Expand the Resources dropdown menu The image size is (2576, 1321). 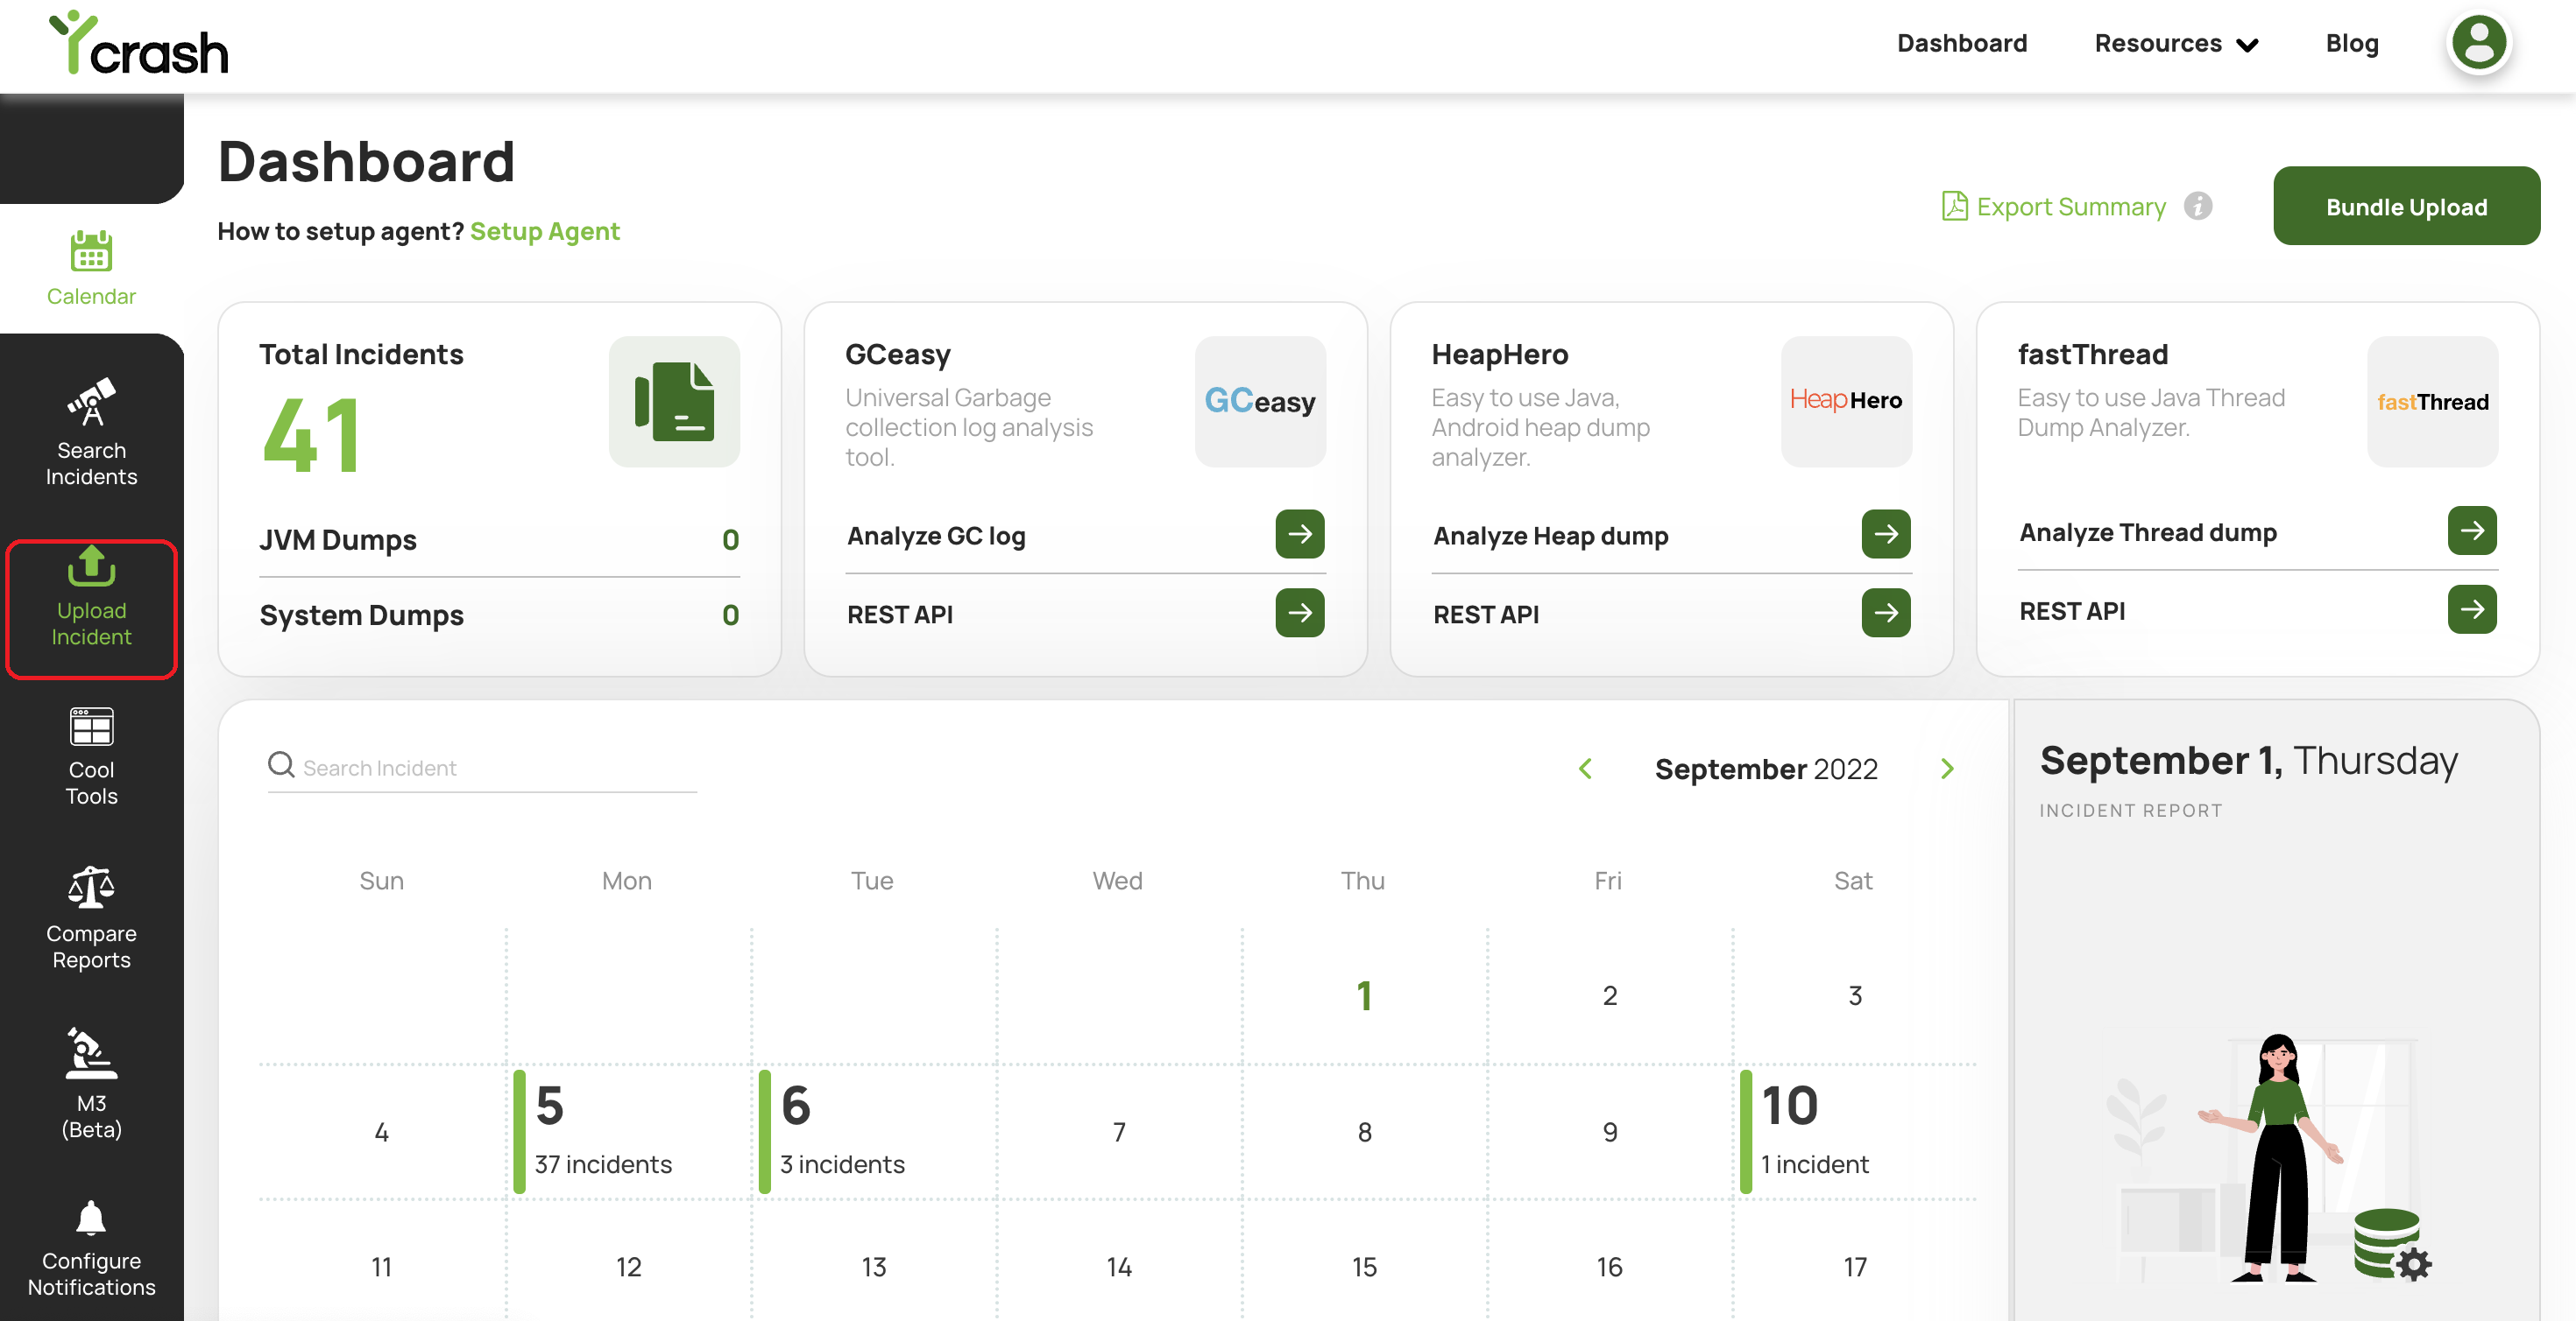(x=2176, y=43)
